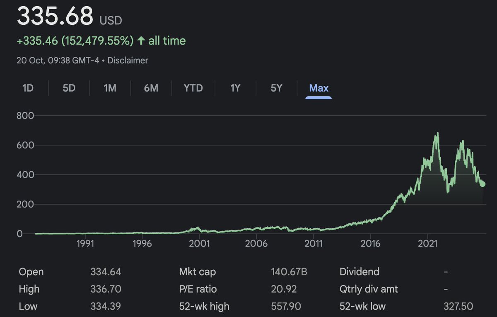Click the 2001 x-axis label
Viewport: 497px width, 317px height.
[x=200, y=243]
